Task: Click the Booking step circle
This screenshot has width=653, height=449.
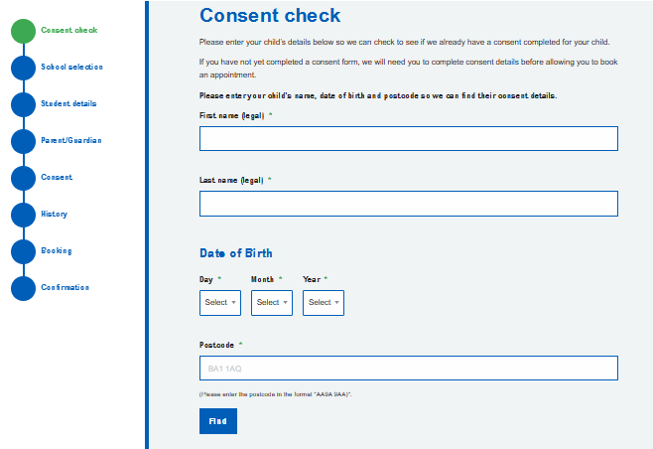Action: click(x=23, y=251)
